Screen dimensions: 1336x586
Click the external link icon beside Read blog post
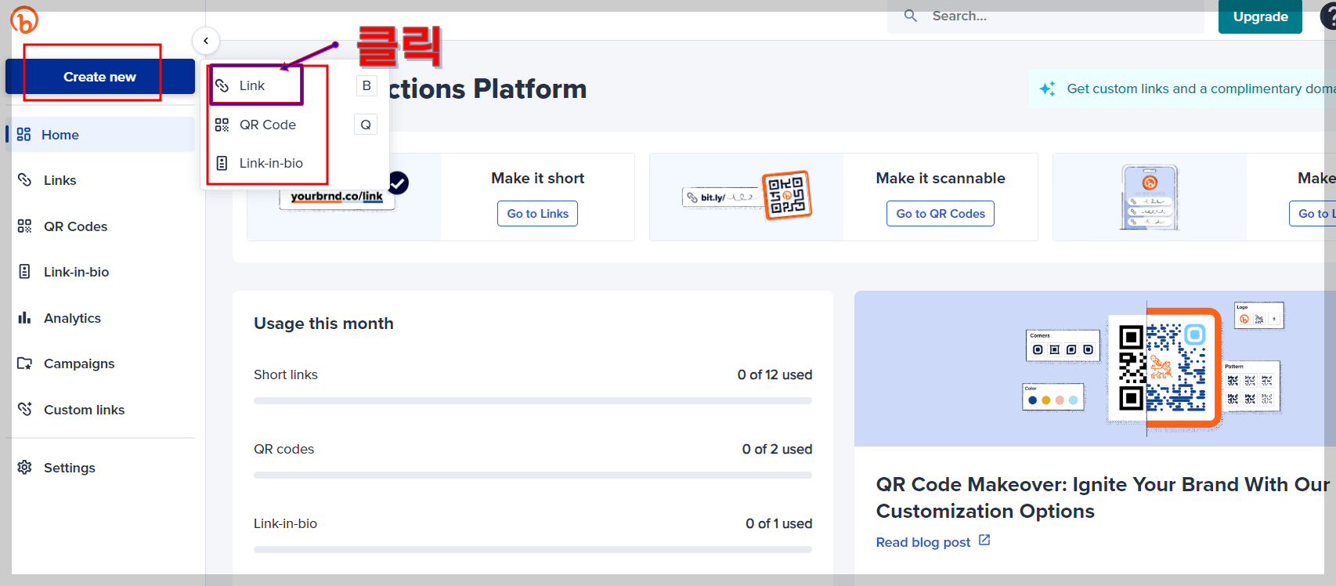(984, 541)
